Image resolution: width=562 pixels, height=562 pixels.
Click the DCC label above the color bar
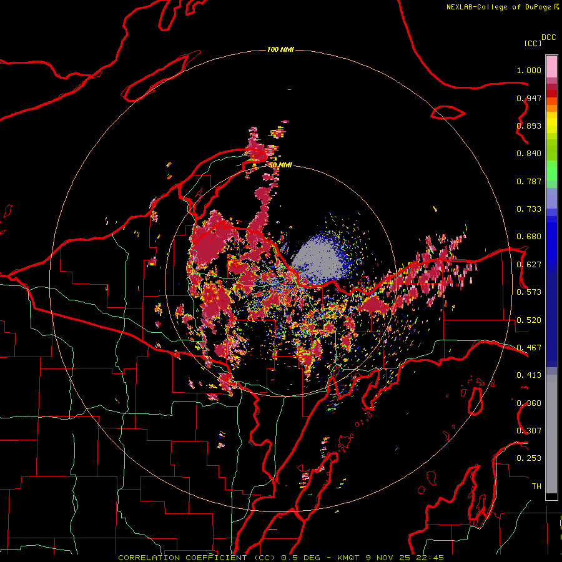click(x=549, y=37)
